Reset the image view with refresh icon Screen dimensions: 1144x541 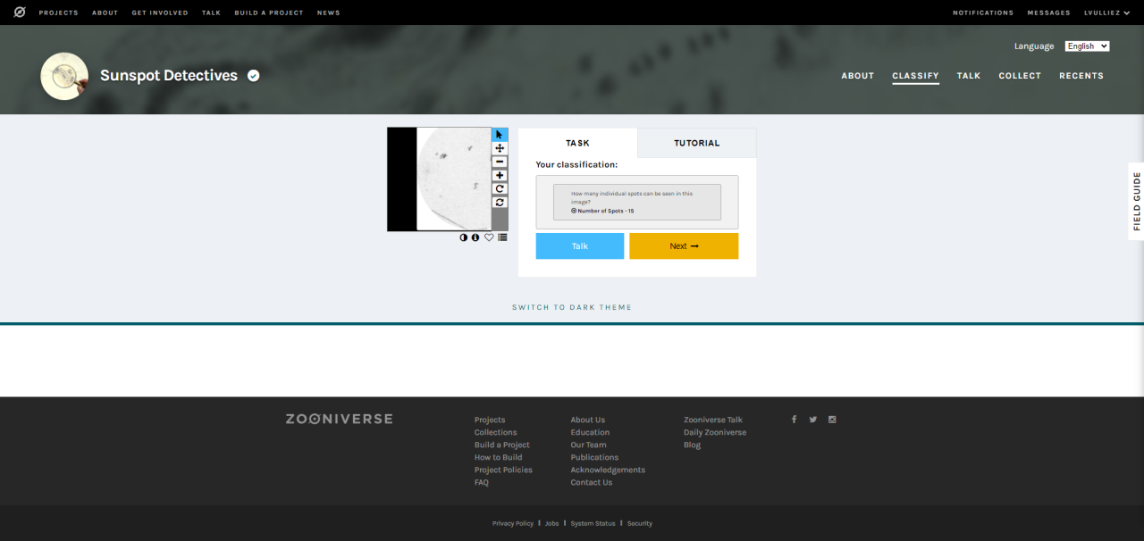[x=500, y=203]
